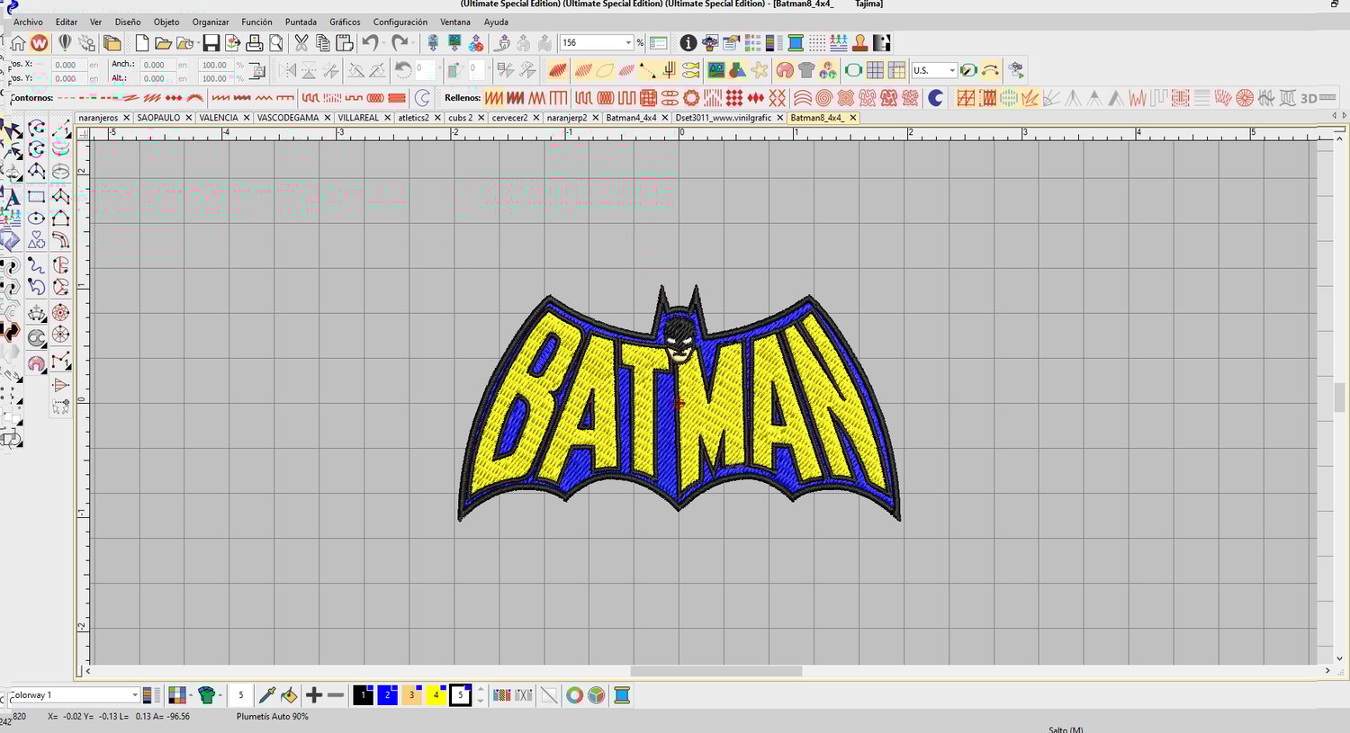Image resolution: width=1350 pixels, height=733 pixels.
Task: Print the design using the printer icon
Action: coord(255,42)
